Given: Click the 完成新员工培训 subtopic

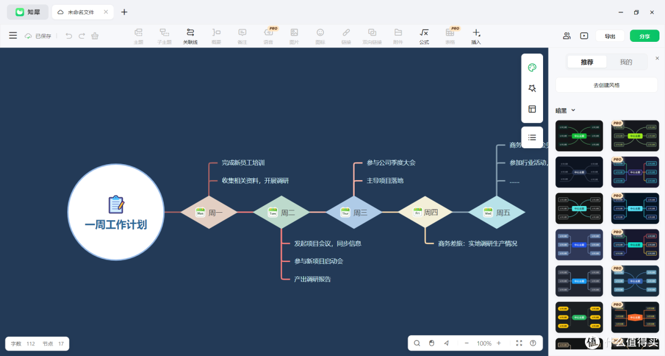Looking at the screenshot, I should pyautogui.click(x=243, y=162).
